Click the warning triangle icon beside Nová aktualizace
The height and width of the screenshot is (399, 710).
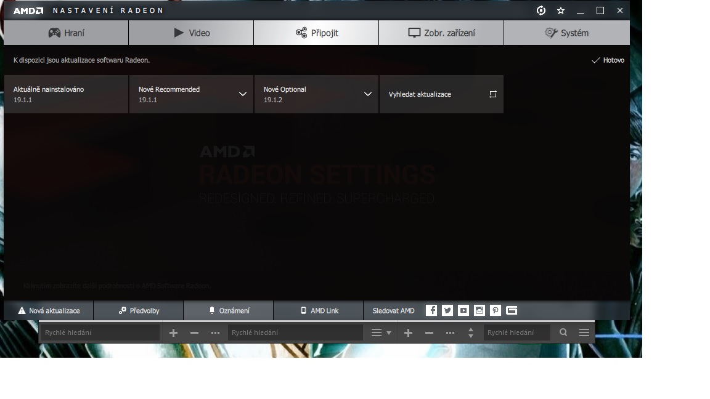[22, 311]
